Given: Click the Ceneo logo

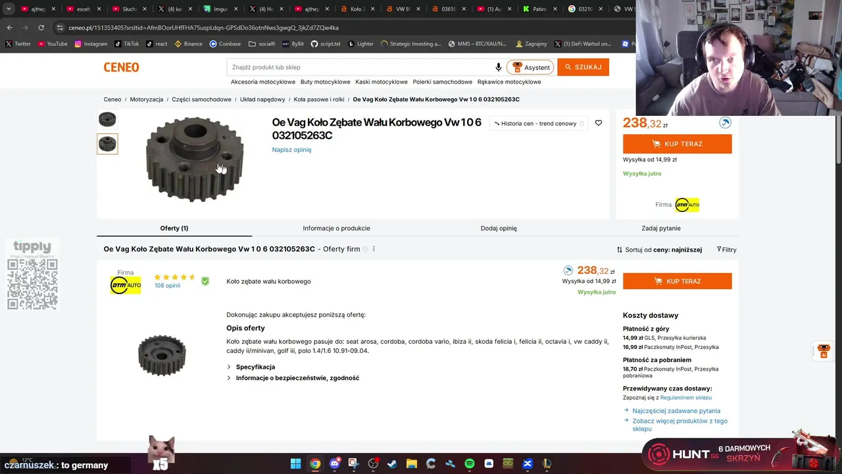Looking at the screenshot, I should (121, 67).
